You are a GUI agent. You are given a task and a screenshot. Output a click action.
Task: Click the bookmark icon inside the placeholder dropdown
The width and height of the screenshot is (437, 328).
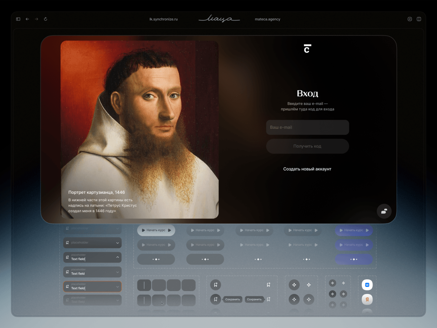68,242
